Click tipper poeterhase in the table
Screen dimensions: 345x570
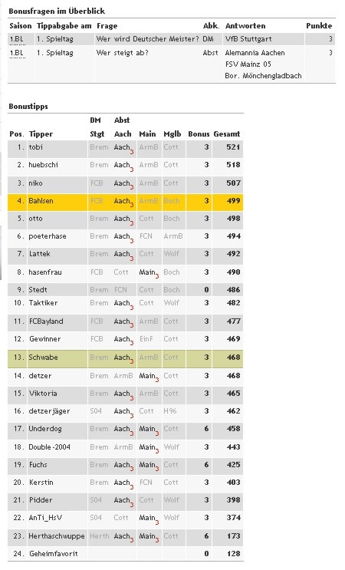(x=48, y=236)
